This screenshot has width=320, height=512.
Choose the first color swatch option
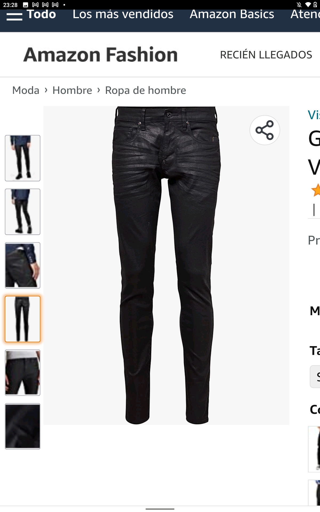point(314,449)
